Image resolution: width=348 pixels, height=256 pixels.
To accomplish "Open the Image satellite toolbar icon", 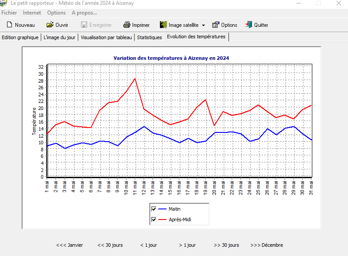I will click(163, 25).
